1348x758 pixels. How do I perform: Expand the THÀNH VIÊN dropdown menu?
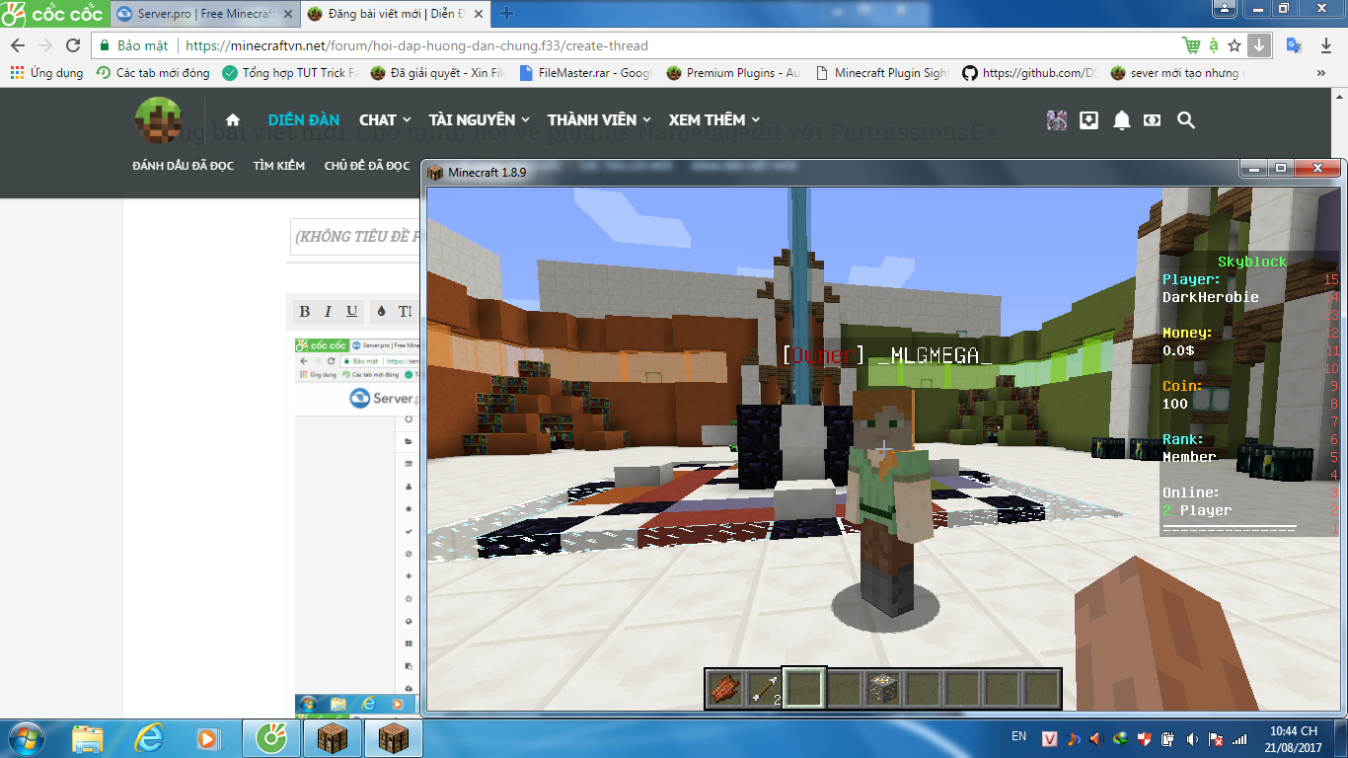[x=599, y=120]
